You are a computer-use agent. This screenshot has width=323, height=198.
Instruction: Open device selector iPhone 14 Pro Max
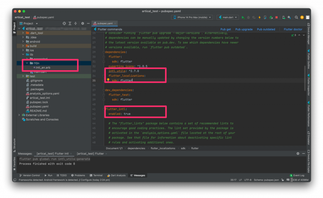coord(192,17)
